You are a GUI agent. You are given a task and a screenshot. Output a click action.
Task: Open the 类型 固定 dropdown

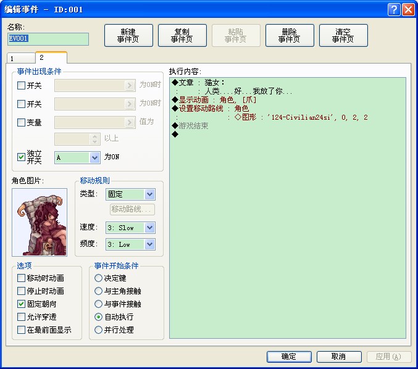(x=130, y=194)
